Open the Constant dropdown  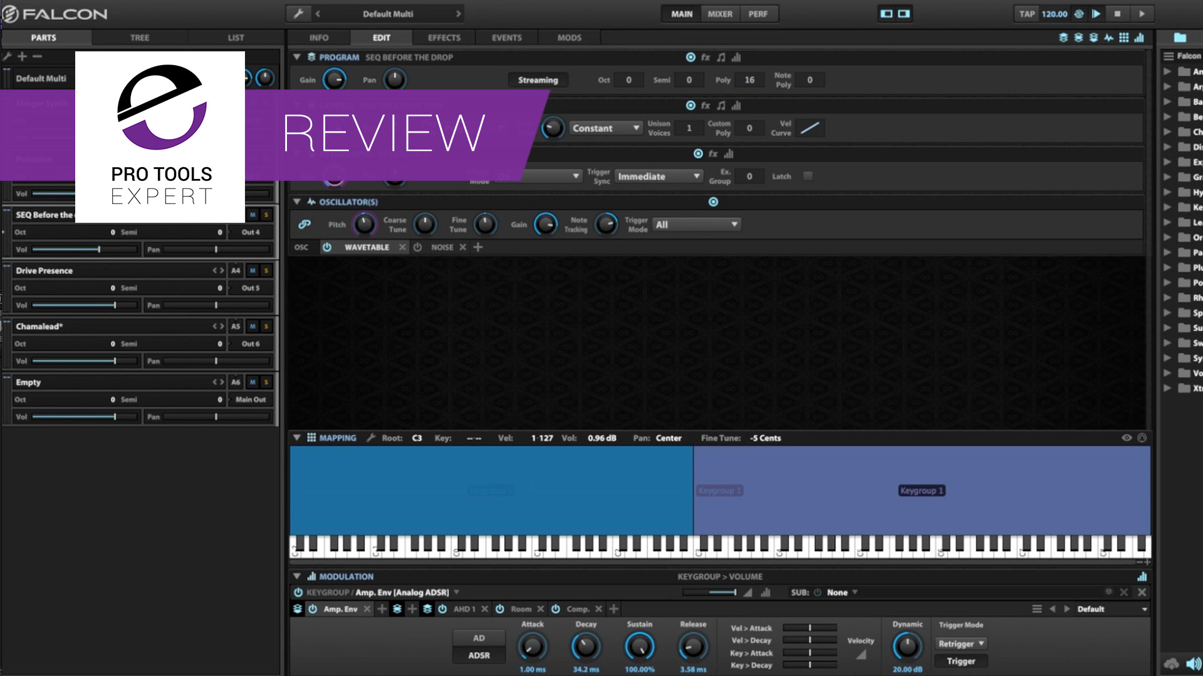[x=606, y=128]
